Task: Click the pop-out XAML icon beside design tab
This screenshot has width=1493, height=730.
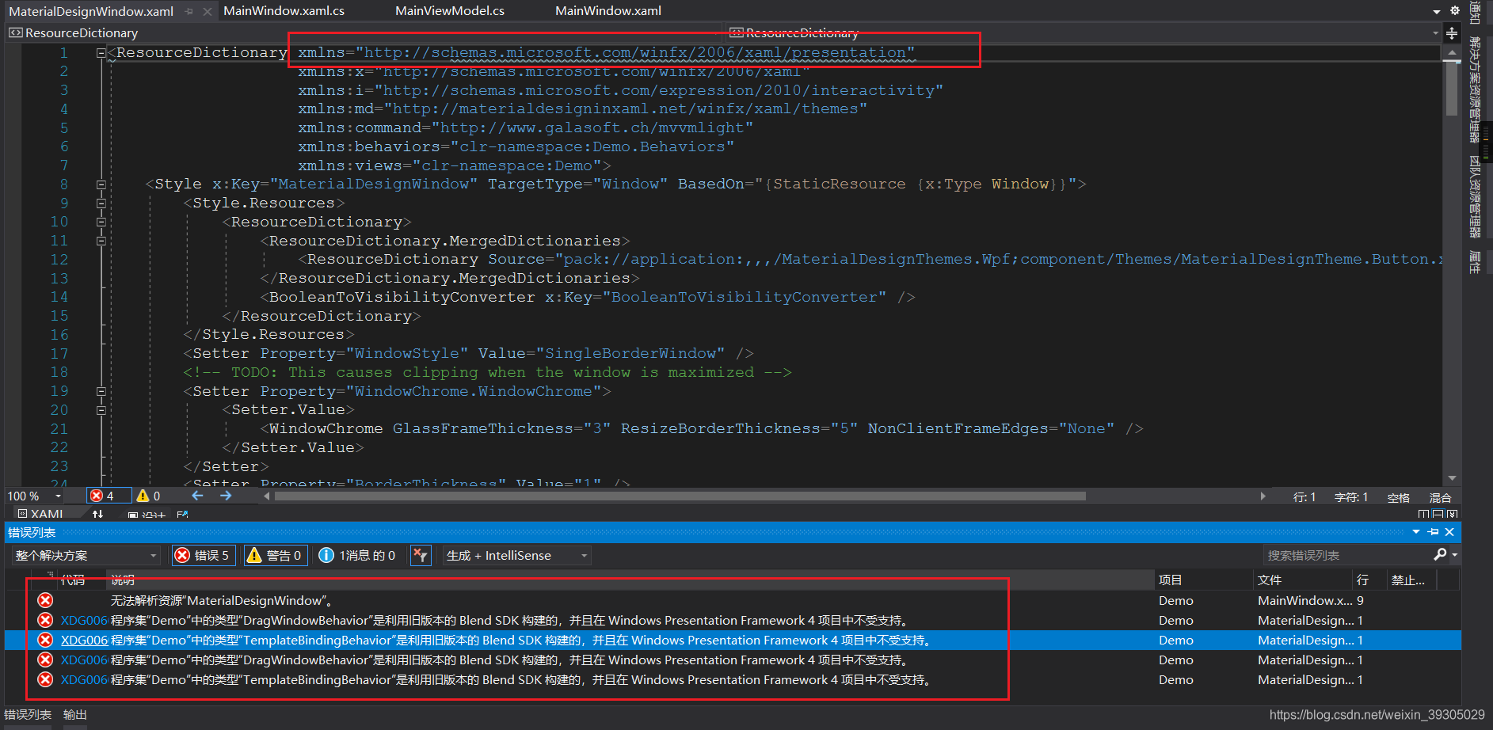Action: click(183, 514)
